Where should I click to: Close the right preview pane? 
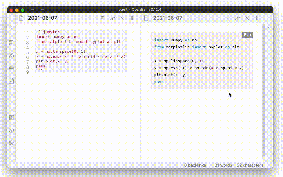[247, 18]
